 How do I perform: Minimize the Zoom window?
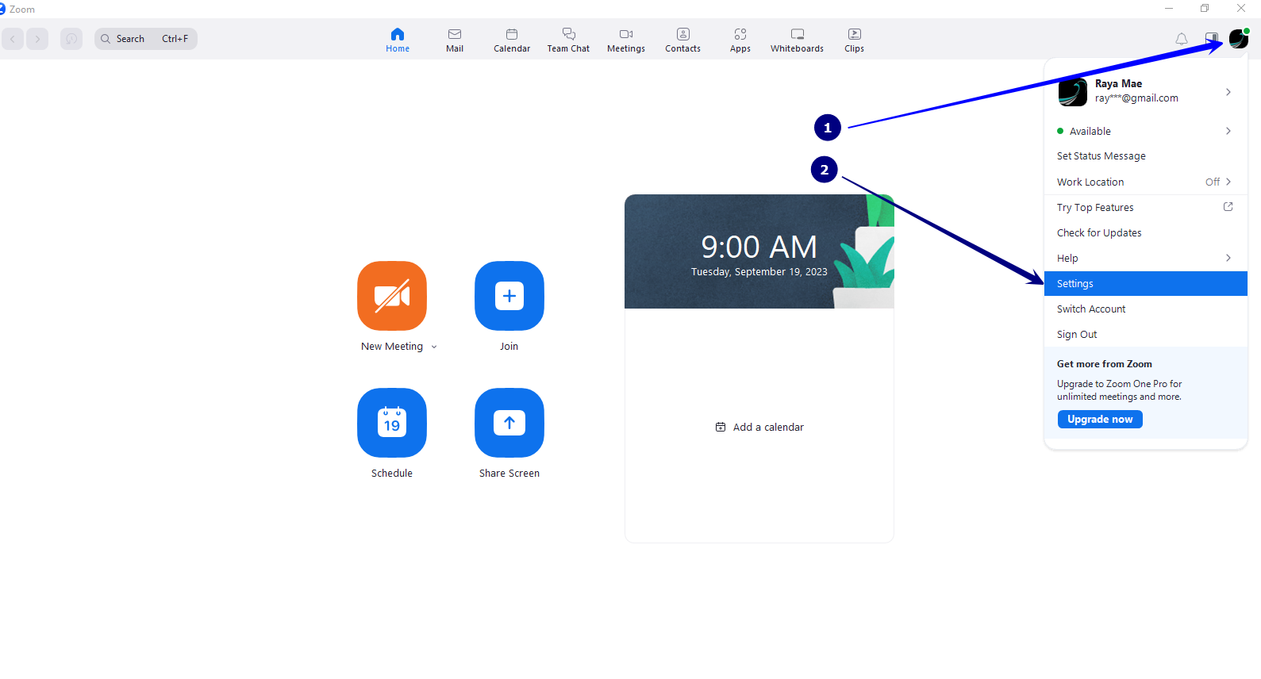pos(1169,9)
